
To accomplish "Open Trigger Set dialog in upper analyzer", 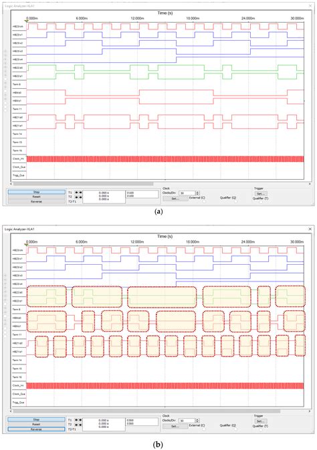I will (260, 193).
